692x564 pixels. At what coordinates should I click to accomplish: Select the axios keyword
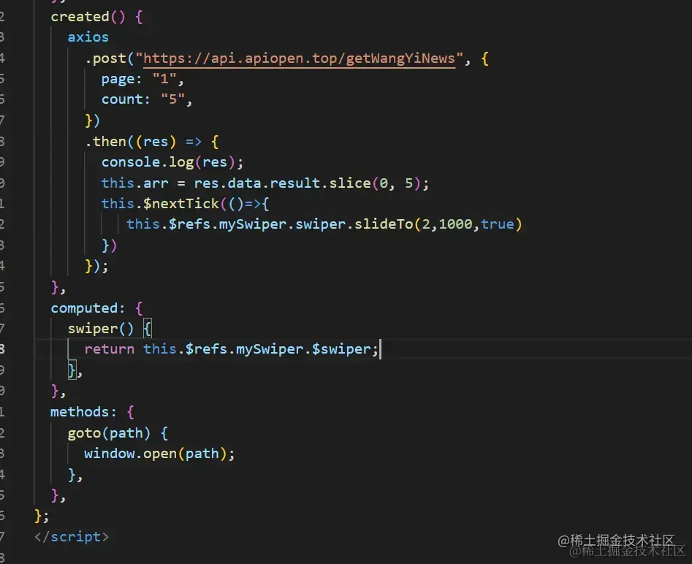(x=88, y=37)
